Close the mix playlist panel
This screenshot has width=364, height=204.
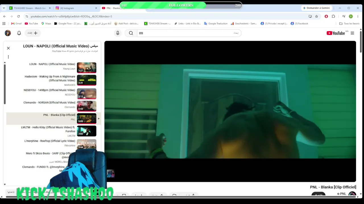[8, 48]
